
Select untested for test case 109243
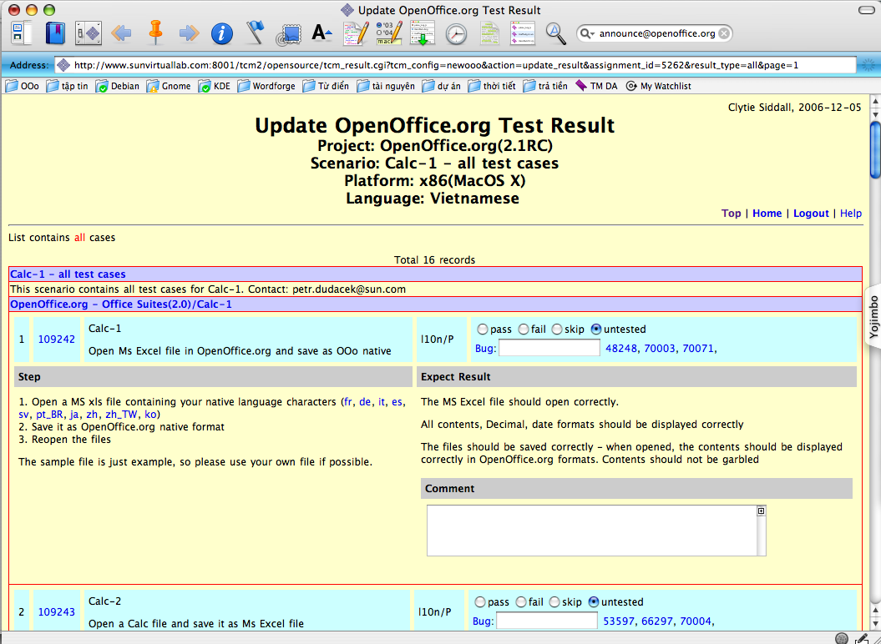click(594, 602)
